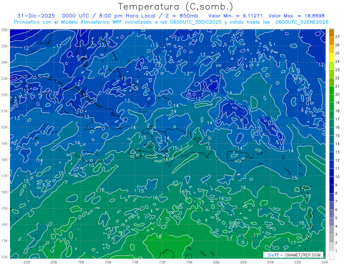
Task: Click the "78W" longitude axis label
Action: tap(81, 262)
